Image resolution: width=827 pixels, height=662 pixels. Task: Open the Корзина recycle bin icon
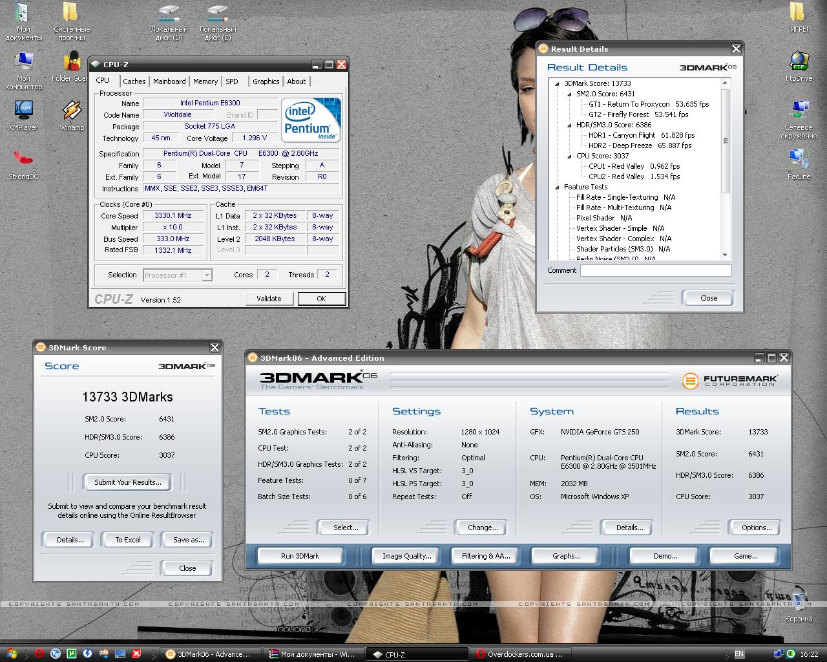coord(799,606)
